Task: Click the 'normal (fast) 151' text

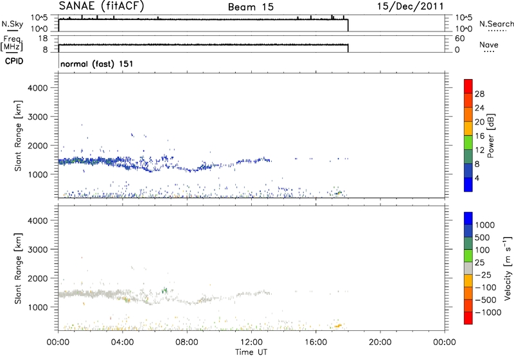Action: coord(97,64)
